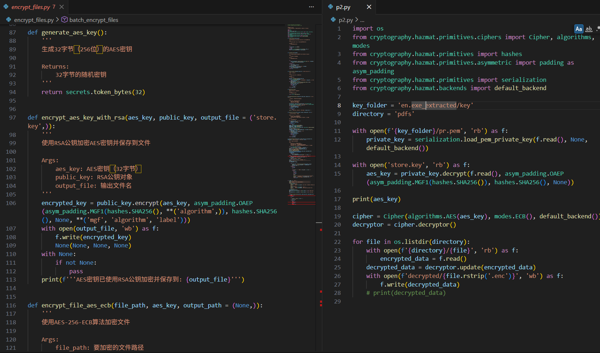
Task: Open the p2.py breadcrumb file item
Action: (x=346, y=20)
